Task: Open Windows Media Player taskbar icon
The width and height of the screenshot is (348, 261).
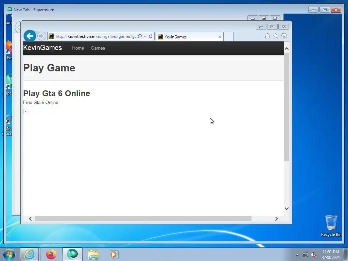Action: [x=114, y=255]
